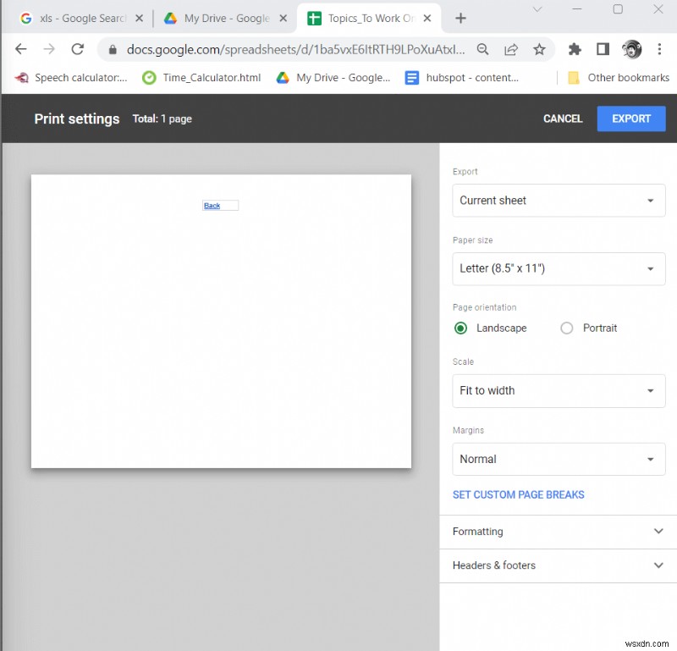This screenshot has height=651, width=677.
Task: Click the Print settings title
Action: pos(77,119)
